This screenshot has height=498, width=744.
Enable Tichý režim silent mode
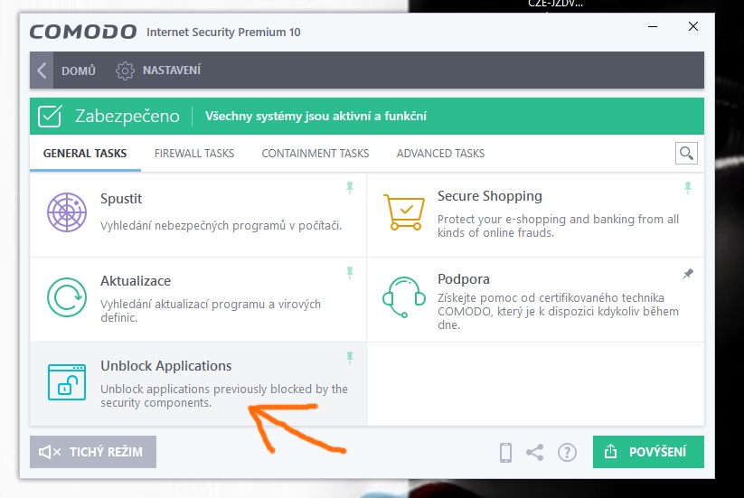[93, 452]
